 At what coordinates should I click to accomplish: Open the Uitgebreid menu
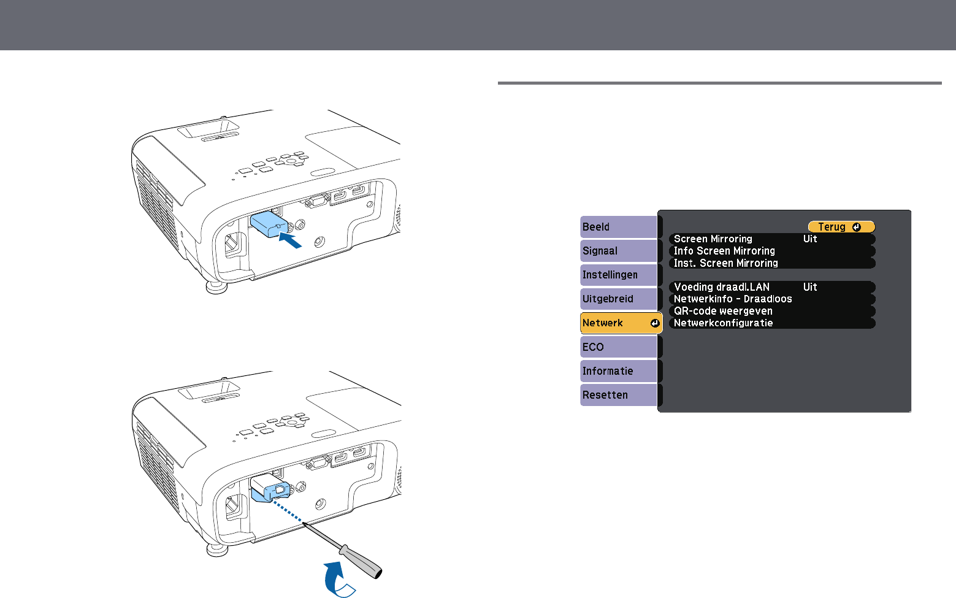618,299
